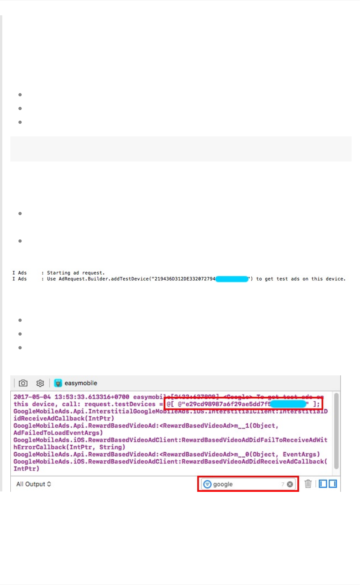Image resolution: width=360 pixels, height=585 pixels.
Task: Toggle the right console pane button
Action: 333,484
